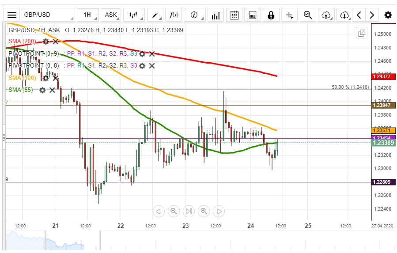Open the f(x) indicators menu
This screenshot has width=397, height=253.
[174, 15]
